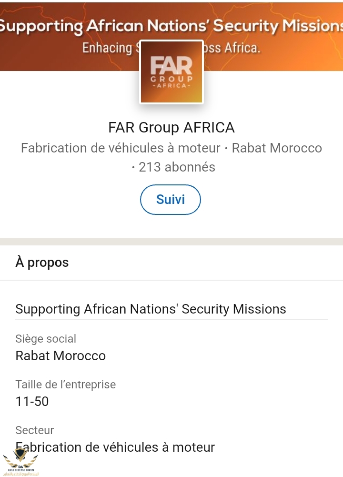The width and height of the screenshot is (343, 477).
Task: Select 'Rabat Morocco' under Siège social
Action: click(x=61, y=356)
